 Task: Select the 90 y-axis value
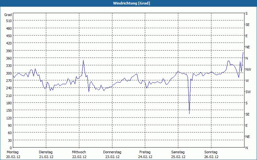click(10, 125)
